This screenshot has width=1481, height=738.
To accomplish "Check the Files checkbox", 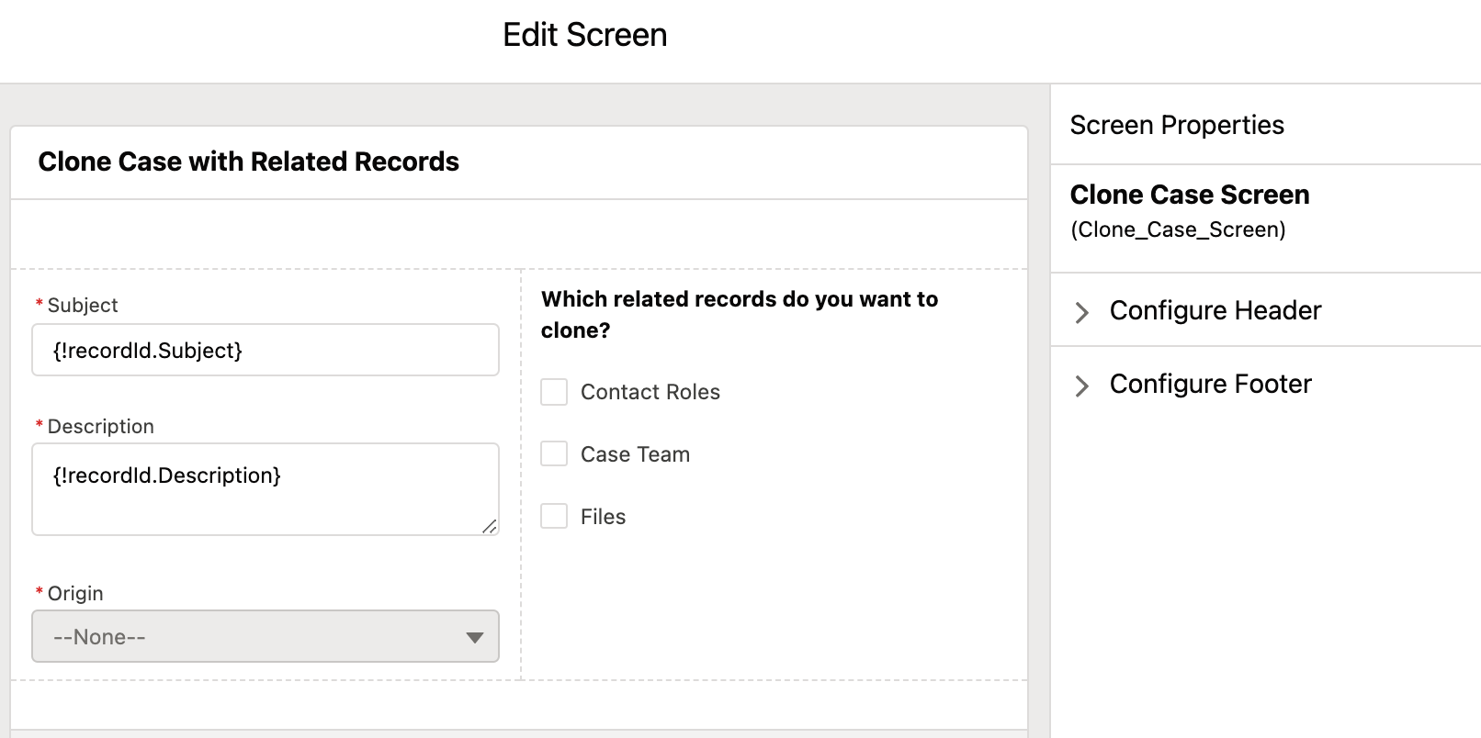I will click(x=554, y=516).
